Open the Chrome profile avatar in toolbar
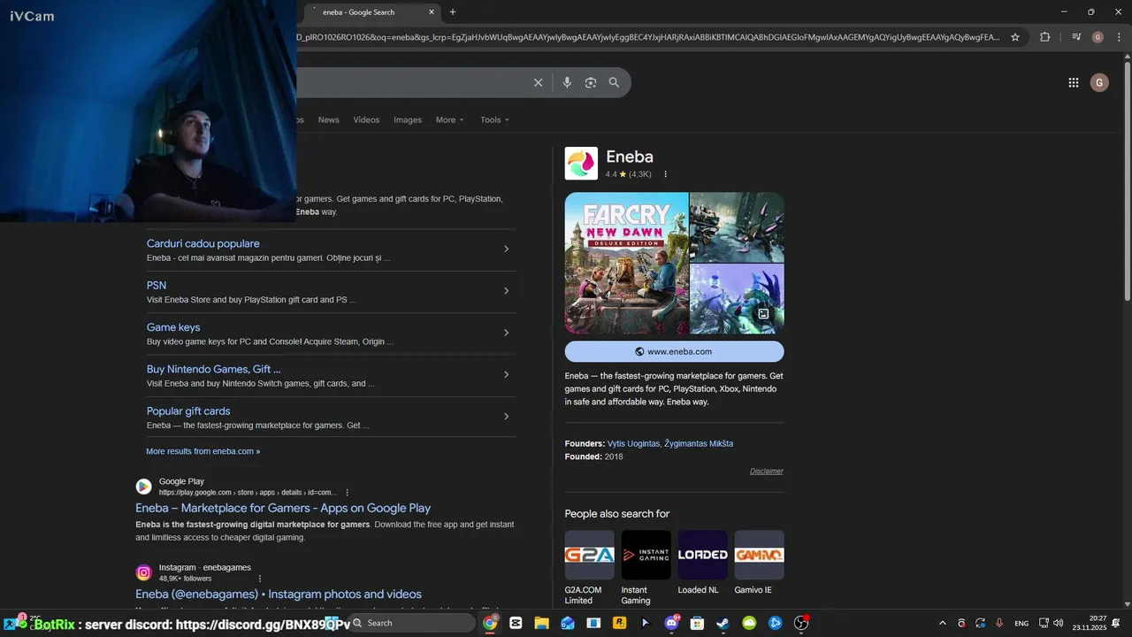This screenshot has width=1132, height=637. pyautogui.click(x=1098, y=37)
